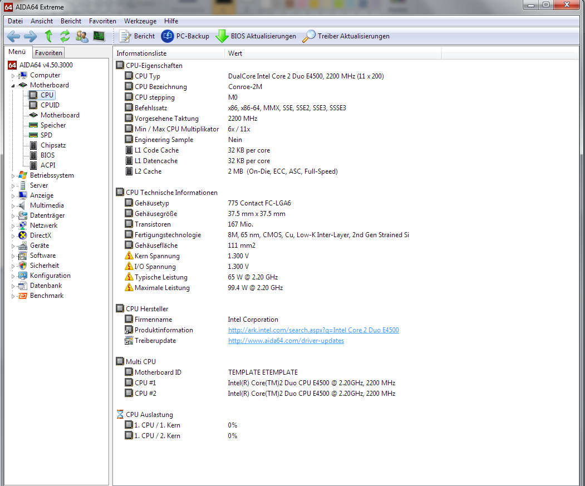
Task: Click the Multimedia speaker icon
Action: click(23, 205)
